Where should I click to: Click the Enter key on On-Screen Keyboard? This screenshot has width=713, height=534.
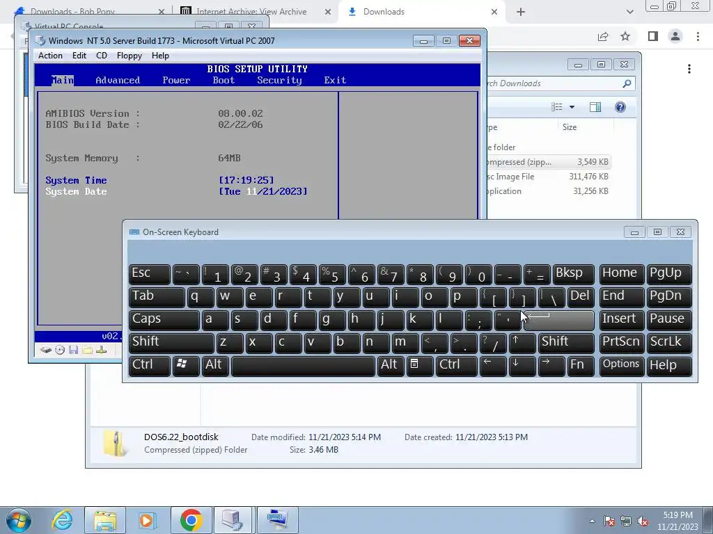[559, 320]
